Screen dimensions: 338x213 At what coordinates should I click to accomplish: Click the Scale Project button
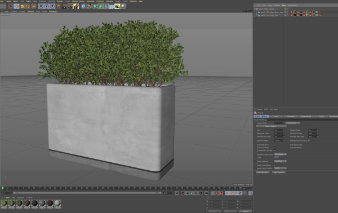click(271, 126)
